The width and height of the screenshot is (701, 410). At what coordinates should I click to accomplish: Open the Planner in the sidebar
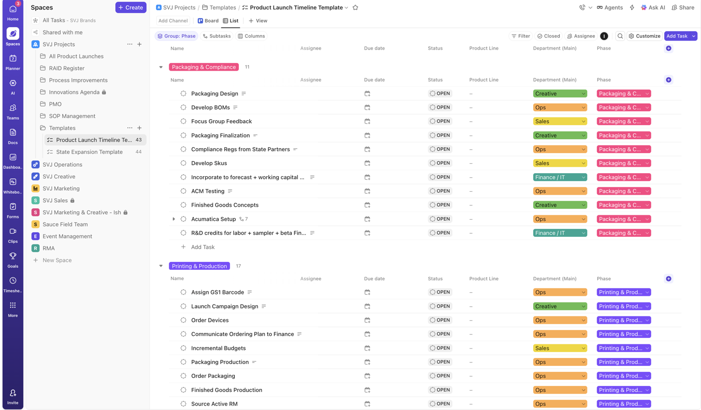[x=13, y=62]
